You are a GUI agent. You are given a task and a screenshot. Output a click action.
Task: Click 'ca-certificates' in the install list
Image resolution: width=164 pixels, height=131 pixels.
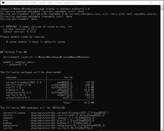tap(14, 113)
